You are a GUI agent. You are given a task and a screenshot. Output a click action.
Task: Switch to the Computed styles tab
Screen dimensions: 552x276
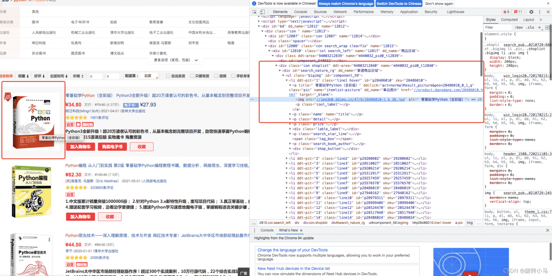tap(509, 19)
